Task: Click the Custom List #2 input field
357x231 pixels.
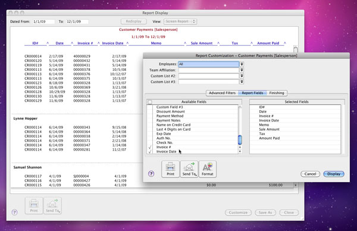Action: (x=209, y=76)
